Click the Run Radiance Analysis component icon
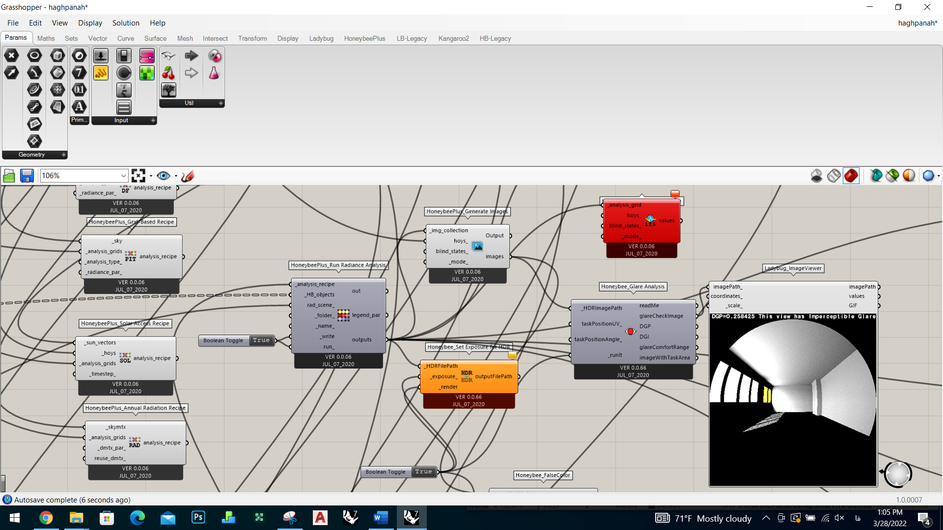Viewport: 943px width, 530px height. click(x=343, y=316)
